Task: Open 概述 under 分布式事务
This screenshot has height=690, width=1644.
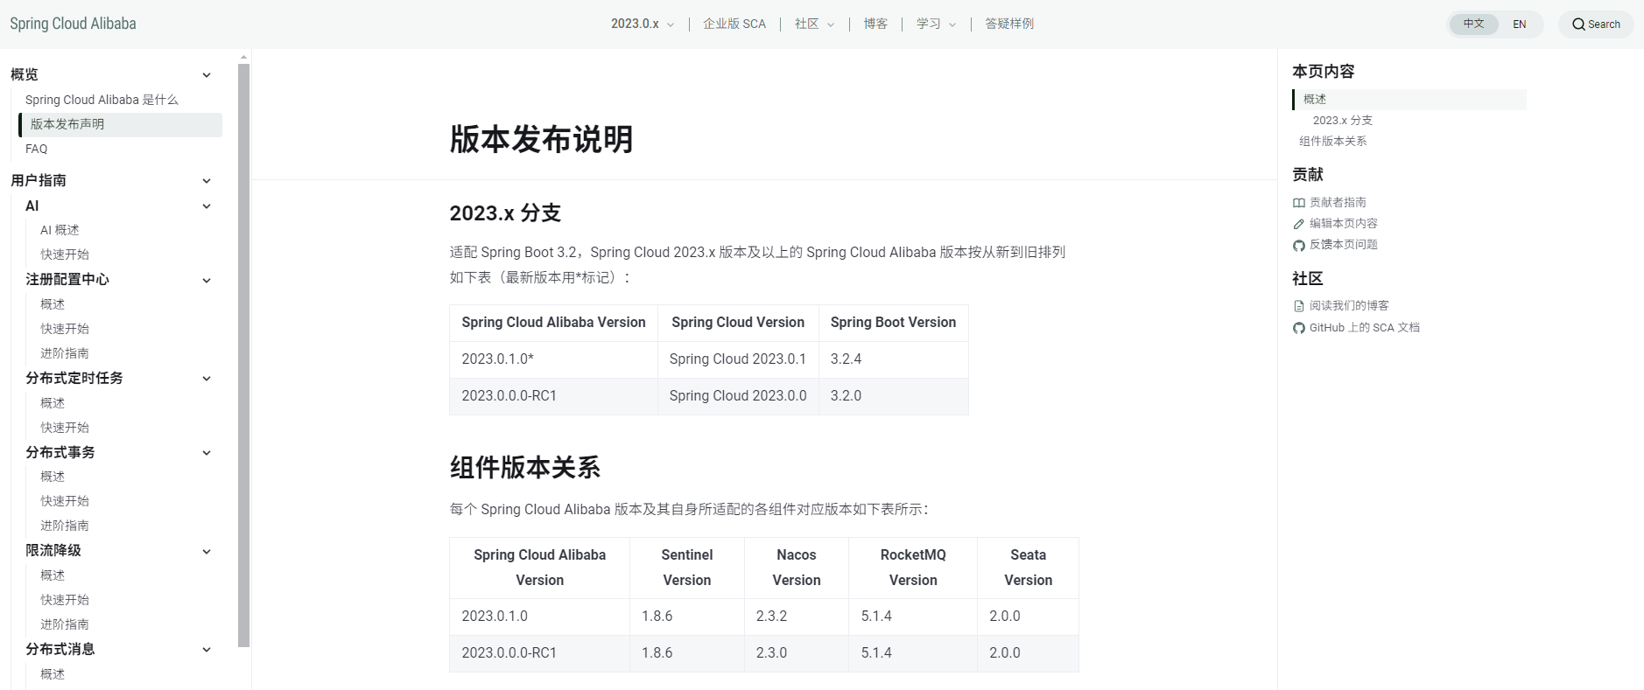Action: point(53,477)
